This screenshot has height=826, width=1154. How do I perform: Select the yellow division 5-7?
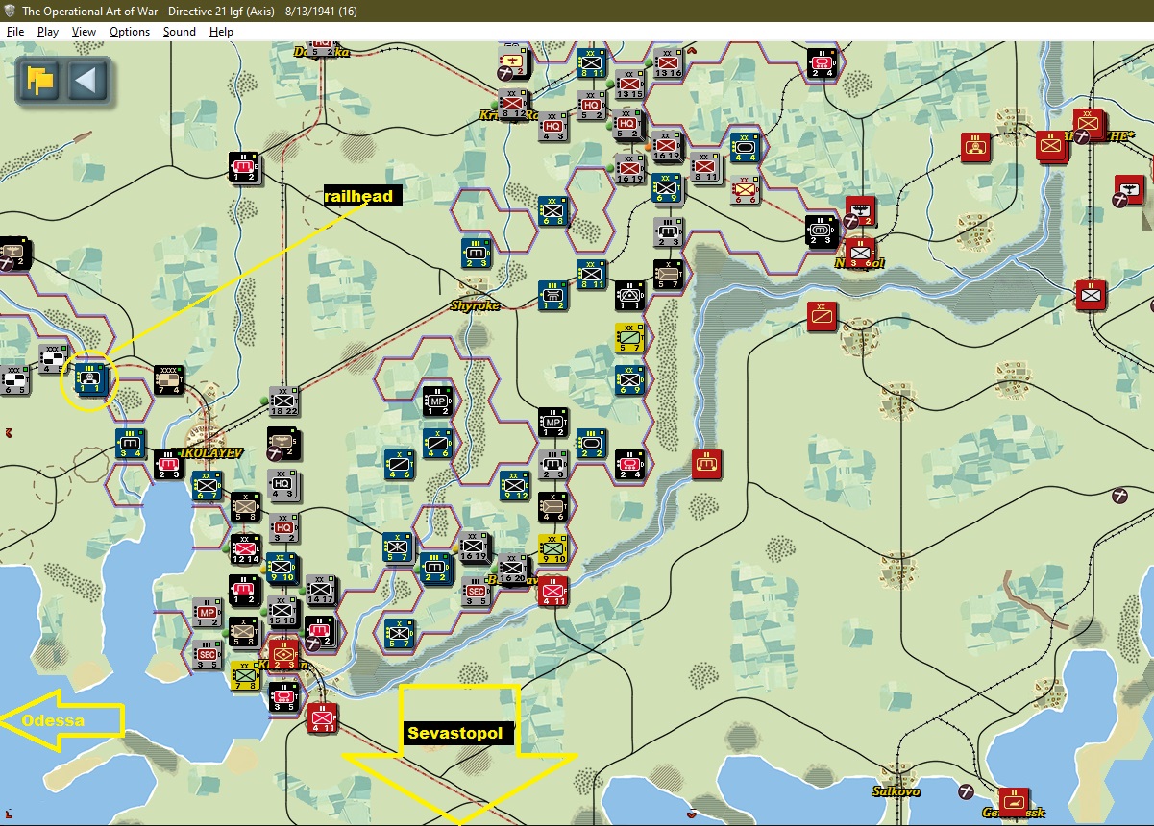click(629, 338)
